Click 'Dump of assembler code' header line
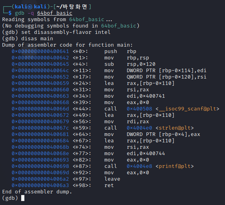The width and height of the screenshot is (225, 205). (68, 45)
